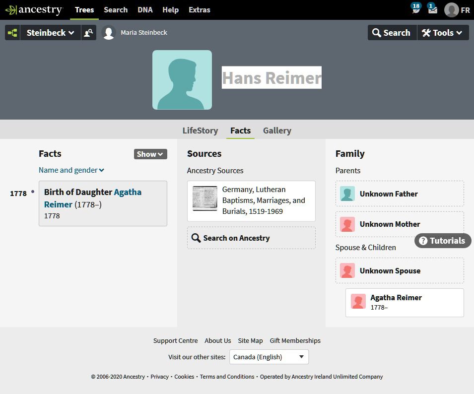474x394 pixels.
Task: Open the Privacy footer link
Action: click(160, 377)
